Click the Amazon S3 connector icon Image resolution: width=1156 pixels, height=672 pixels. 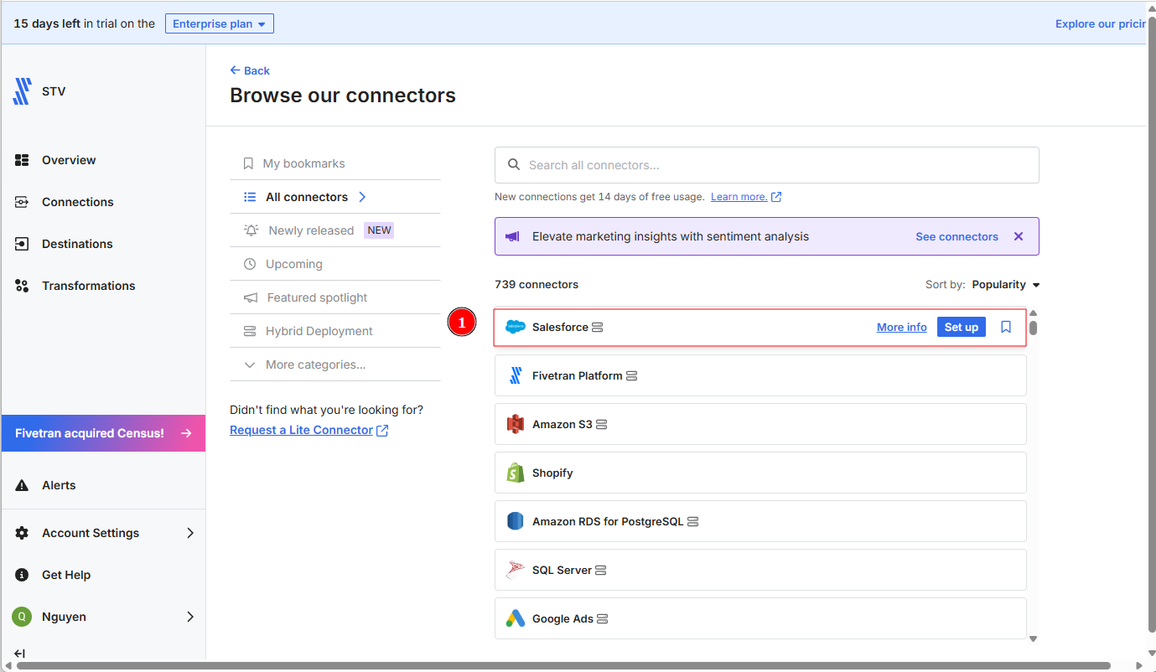click(516, 424)
